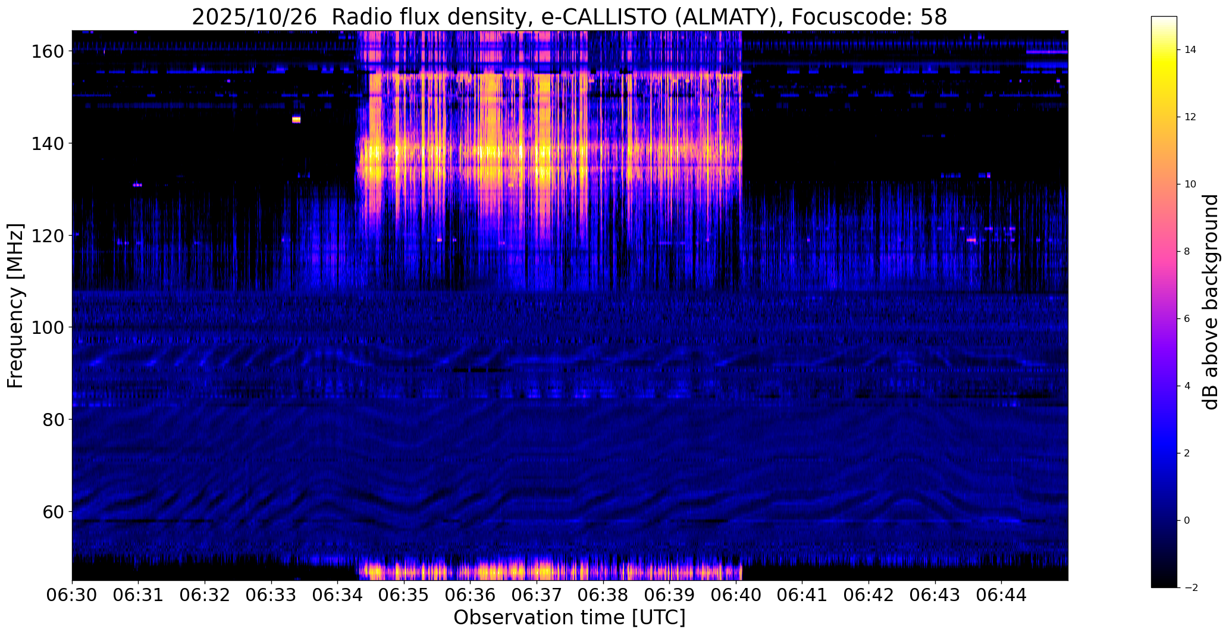
Task: Click the colorbar tick value 4
Action: pos(1187,386)
